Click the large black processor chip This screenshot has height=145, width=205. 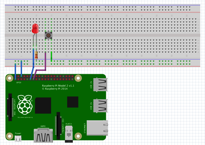(x=43, y=106)
